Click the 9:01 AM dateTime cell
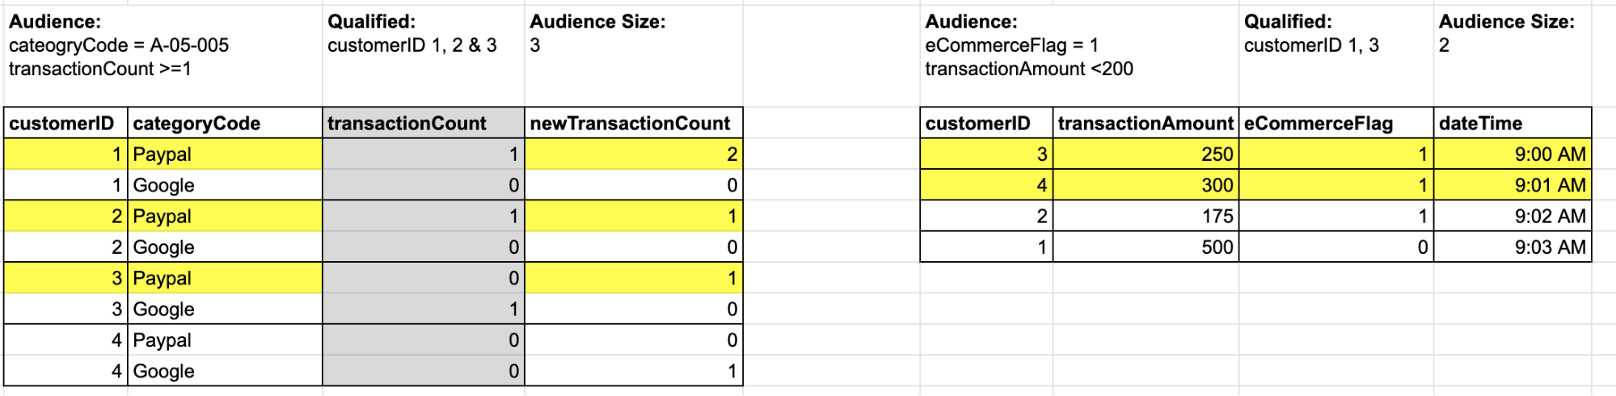The image size is (1616, 396). (1512, 185)
